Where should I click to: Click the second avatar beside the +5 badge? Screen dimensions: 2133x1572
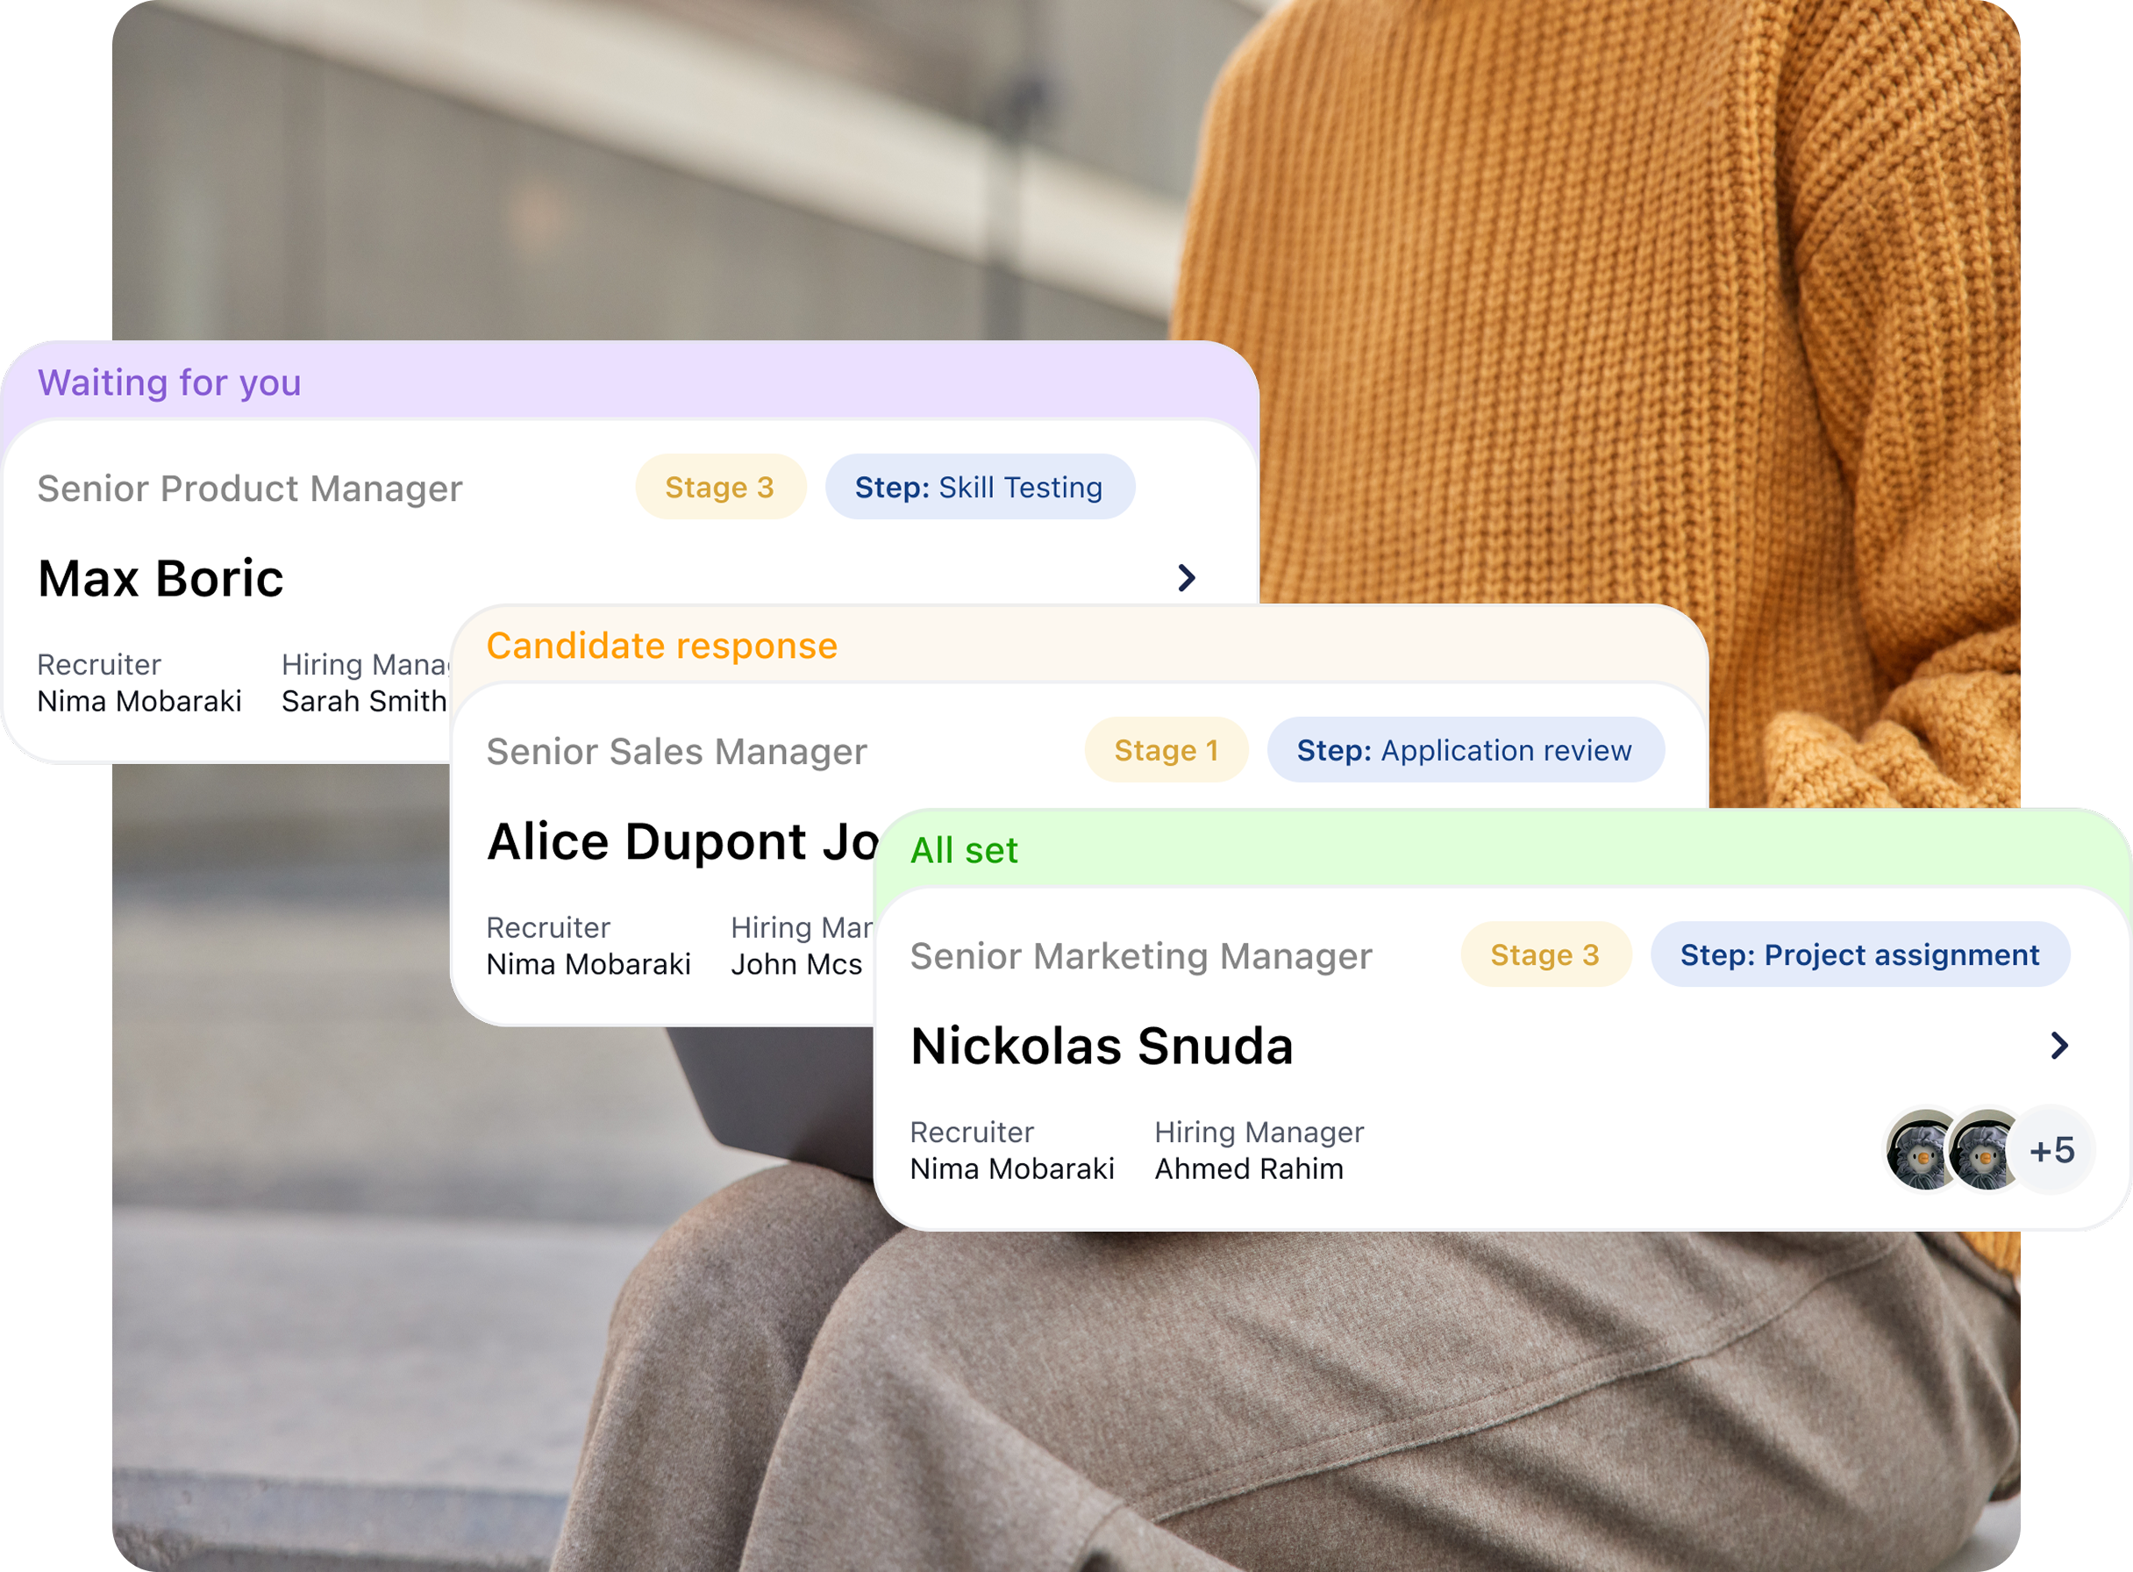tap(1984, 1150)
